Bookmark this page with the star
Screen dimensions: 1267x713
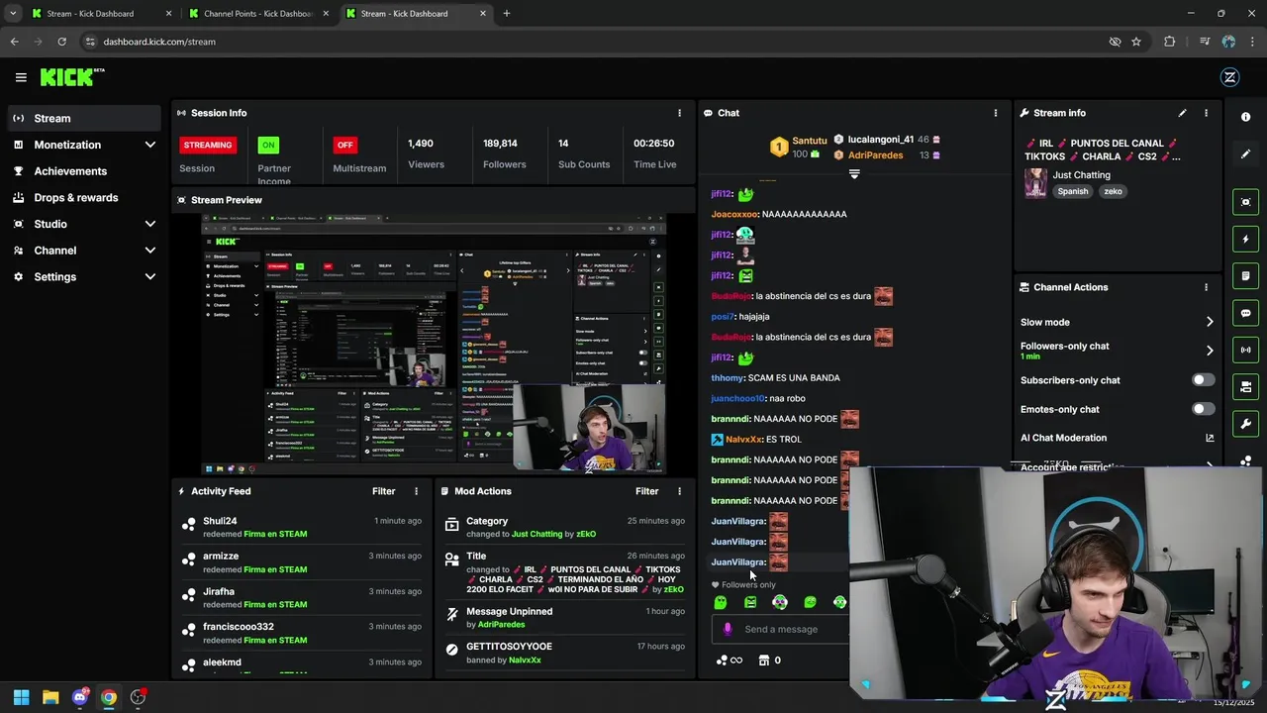[x=1136, y=42]
